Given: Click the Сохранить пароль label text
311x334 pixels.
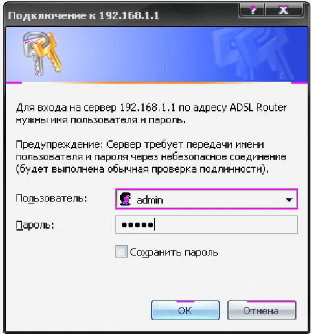Looking at the screenshot, I should (174, 252).
